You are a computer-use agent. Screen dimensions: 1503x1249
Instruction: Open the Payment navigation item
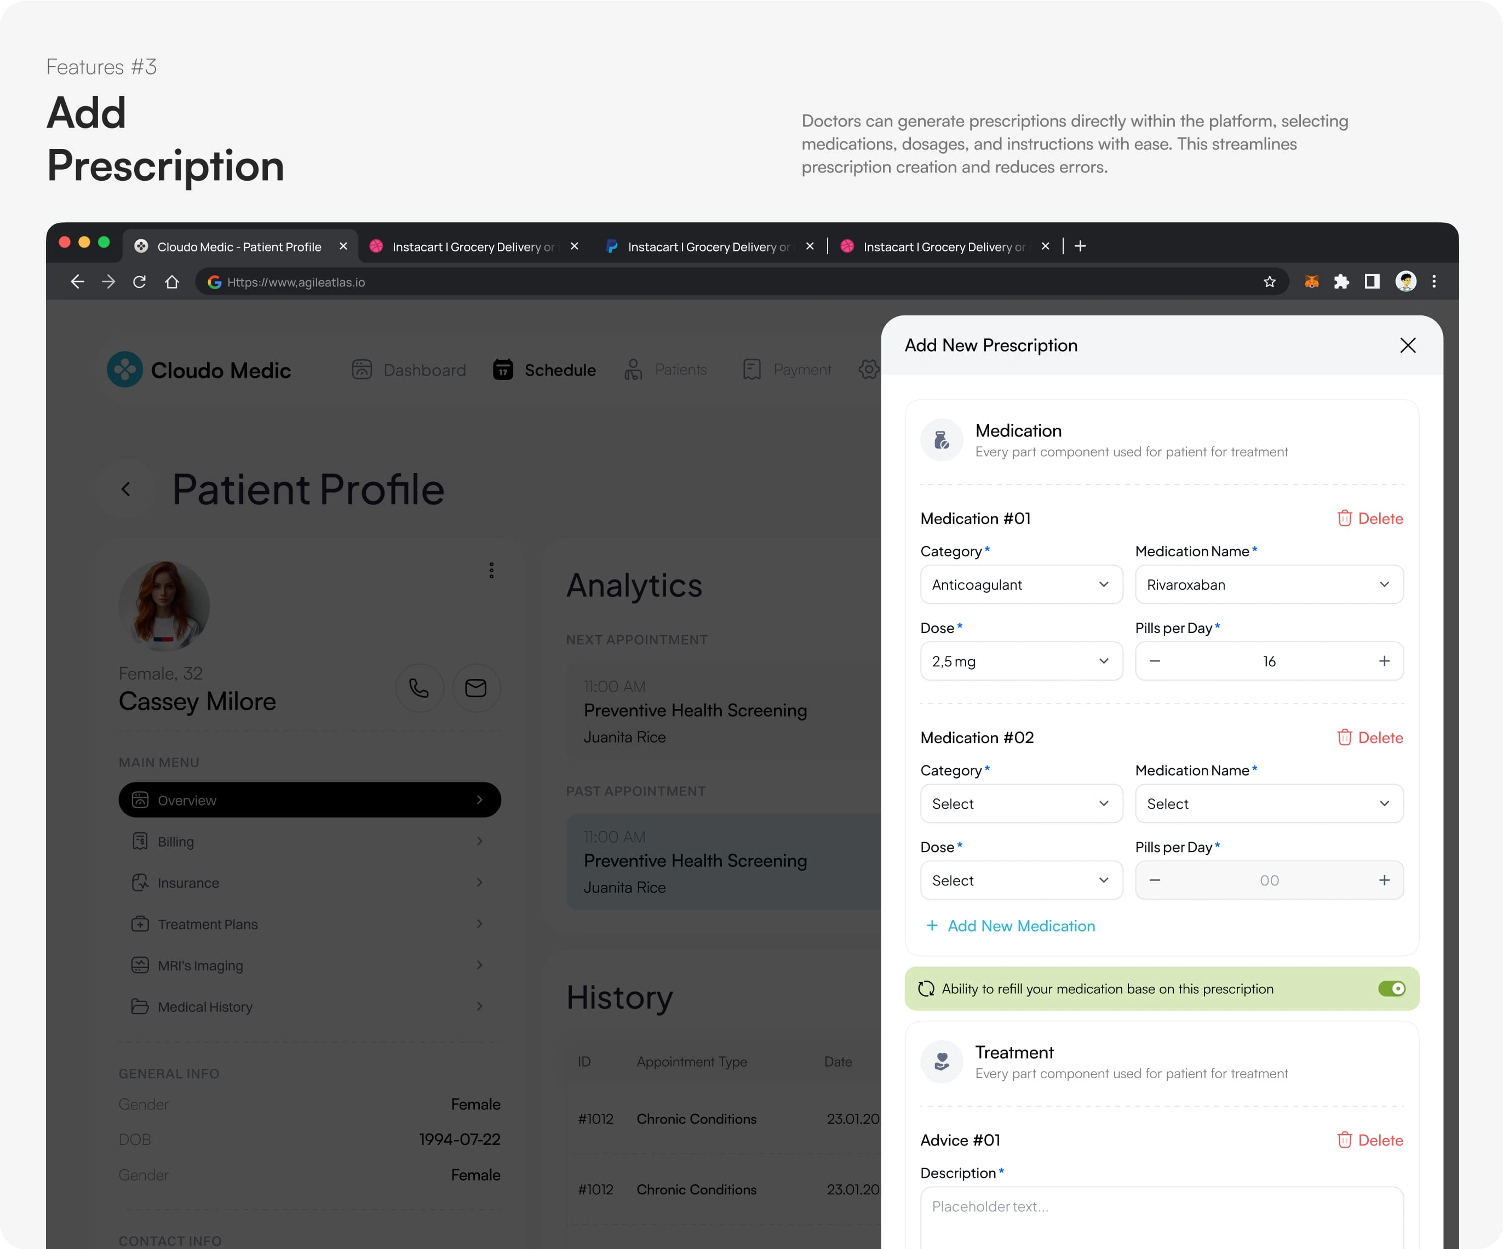point(787,370)
